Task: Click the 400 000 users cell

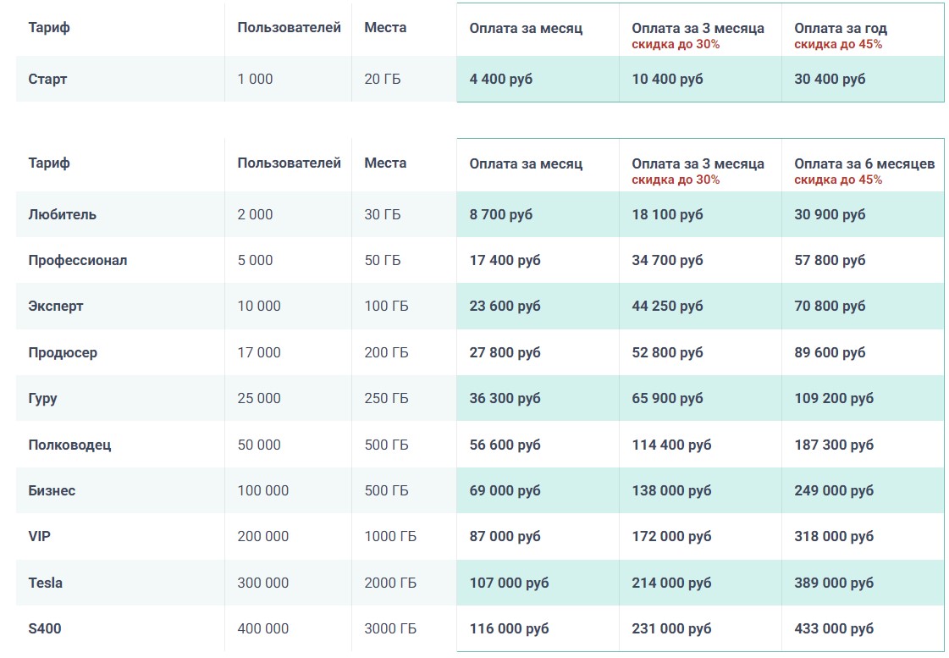Action: tap(262, 628)
